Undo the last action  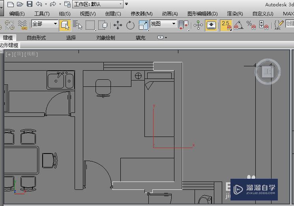pyautogui.click(x=39, y=4)
